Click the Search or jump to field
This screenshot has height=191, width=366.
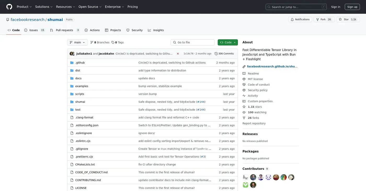point(296,7)
